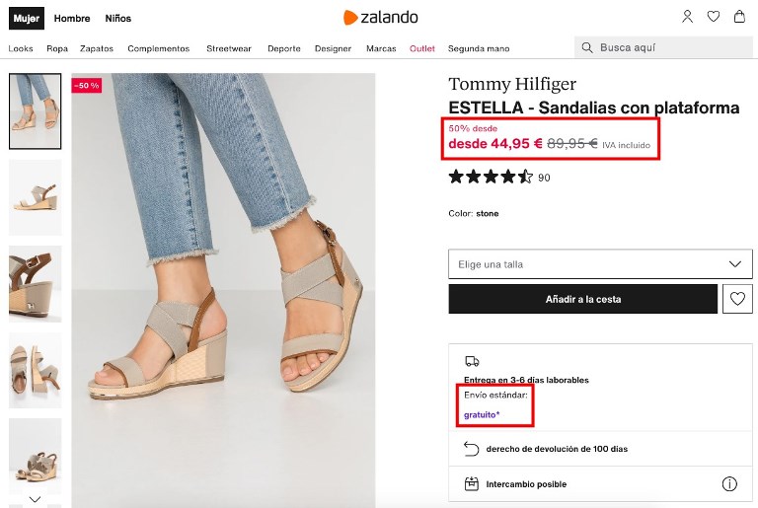758x508 pixels.
Task: Open the shopping bag icon
Action: (x=739, y=17)
